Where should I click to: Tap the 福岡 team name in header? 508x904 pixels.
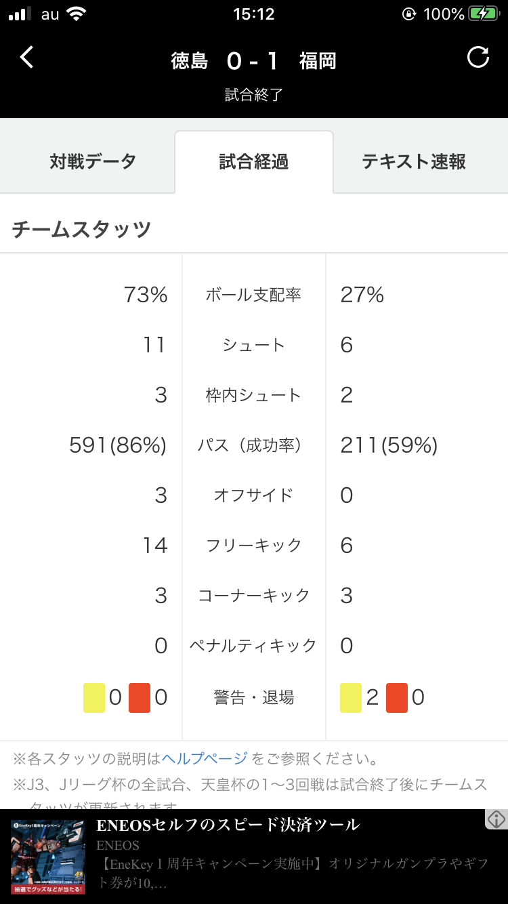[318, 61]
